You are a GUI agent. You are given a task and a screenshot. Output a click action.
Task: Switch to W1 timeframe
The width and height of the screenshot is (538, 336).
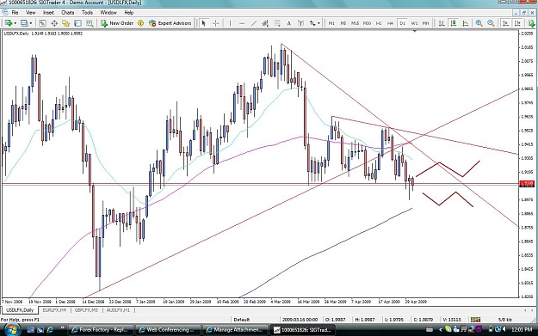(414, 23)
